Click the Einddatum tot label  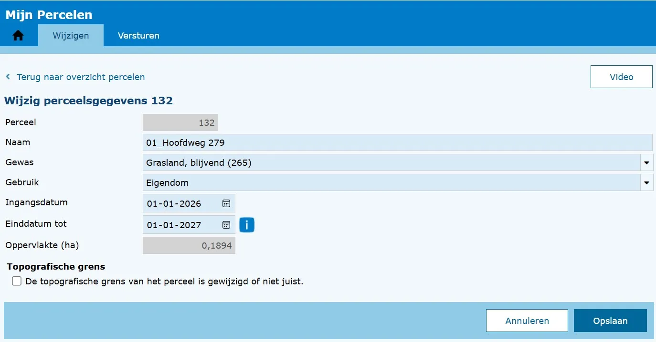pyautogui.click(x=36, y=224)
